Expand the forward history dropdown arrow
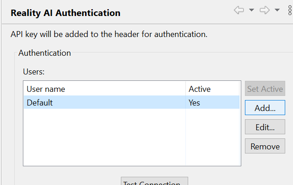 coord(277,11)
